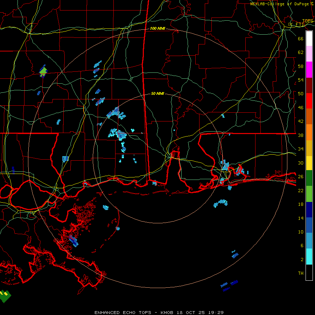Click the navy swatch between 14 and 18
Screen dimensions: 315x315
pyautogui.click(x=309, y=210)
